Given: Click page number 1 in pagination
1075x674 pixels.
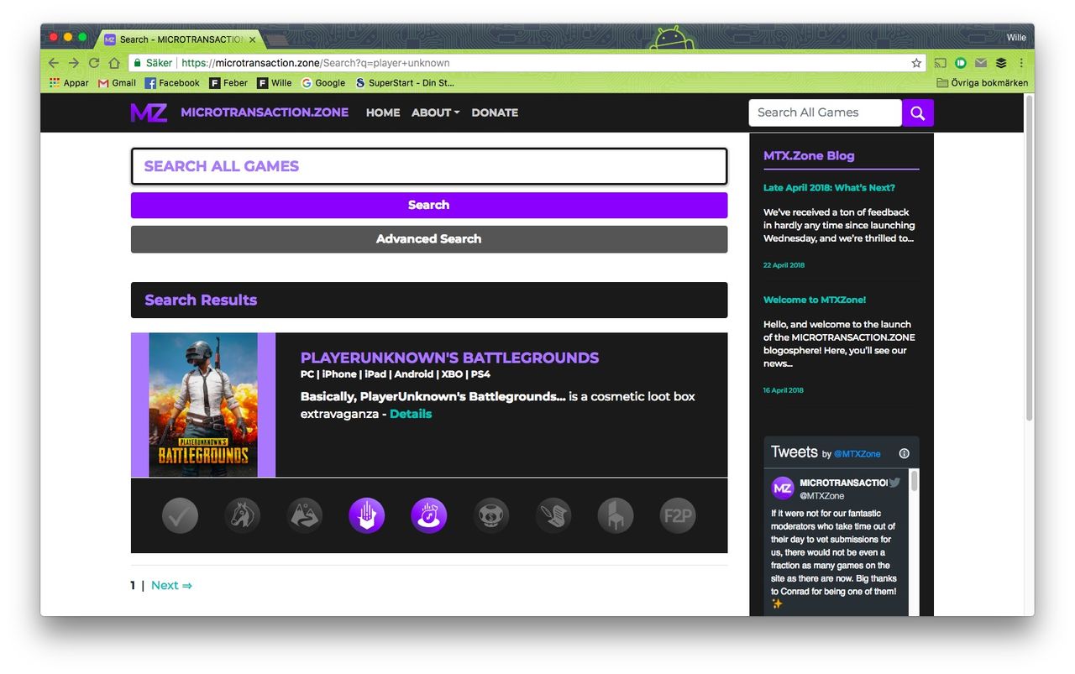Looking at the screenshot, I should [133, 586].
